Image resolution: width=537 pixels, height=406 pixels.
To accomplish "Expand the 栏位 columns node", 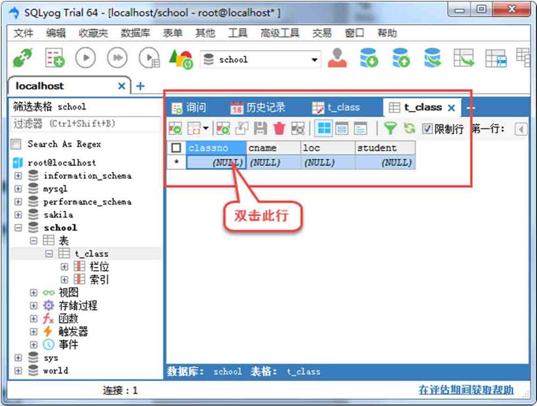I will (x=64, y=266).
